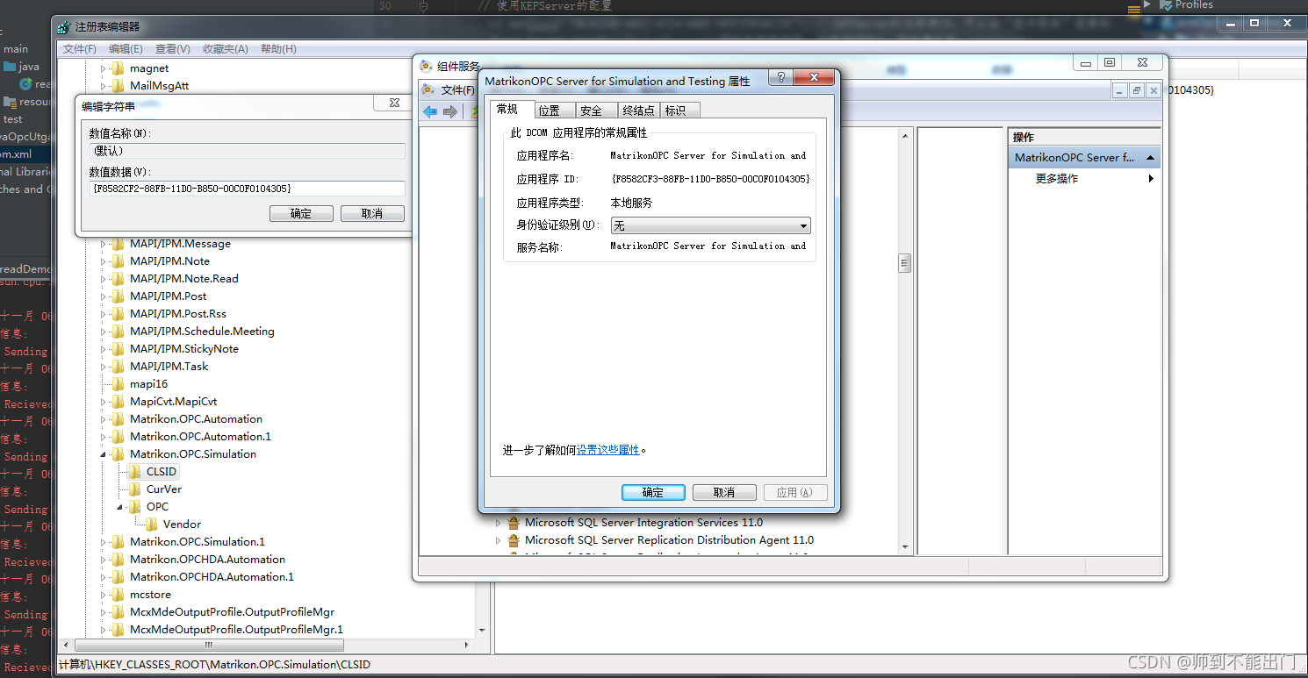Viewport: 1308px width, 678px height.
Task: Switch to the 终结点 tab
Action: point(638,111)
